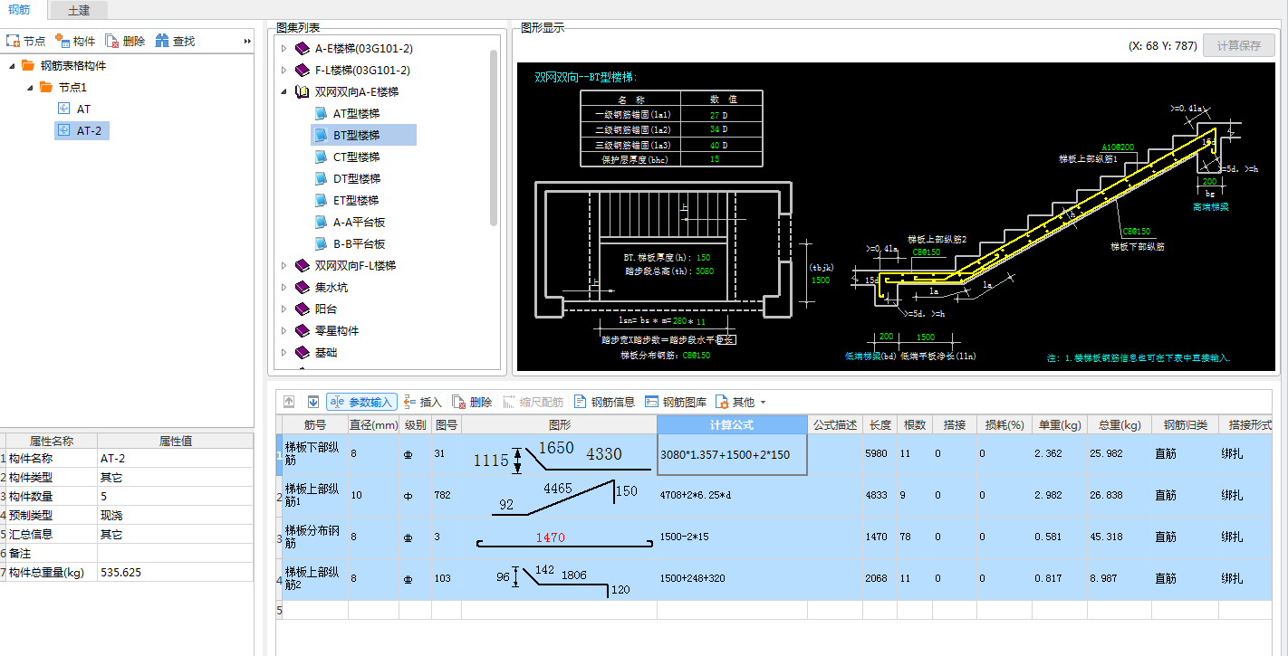Click the 删除 button in the tree toolbar
The image size is (1288, 656).
tap(125, 42)
